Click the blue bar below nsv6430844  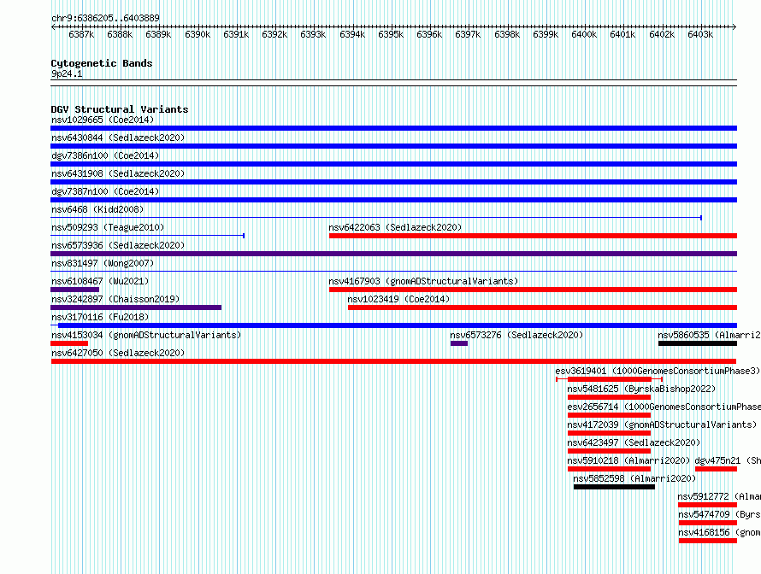click(393, 146)
